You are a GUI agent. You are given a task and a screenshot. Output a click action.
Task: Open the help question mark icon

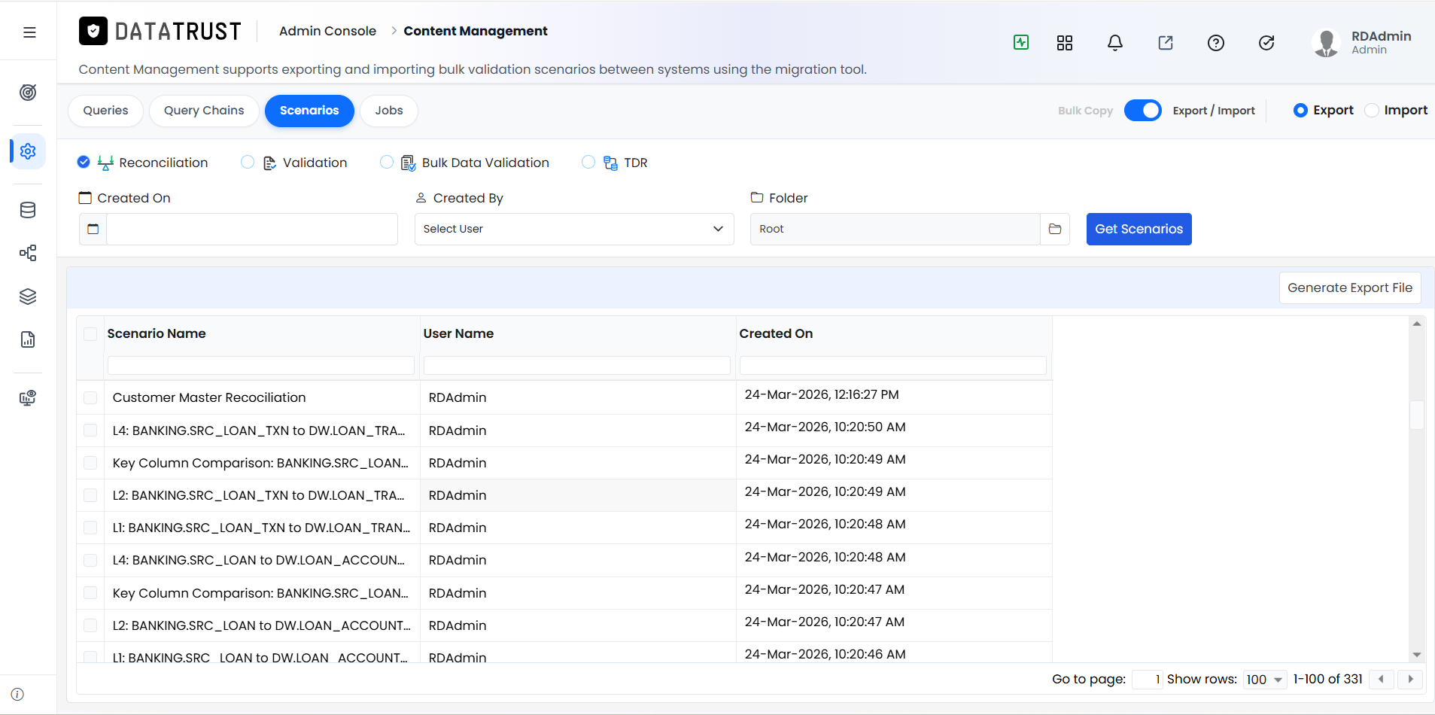[x=1216, y=43]
